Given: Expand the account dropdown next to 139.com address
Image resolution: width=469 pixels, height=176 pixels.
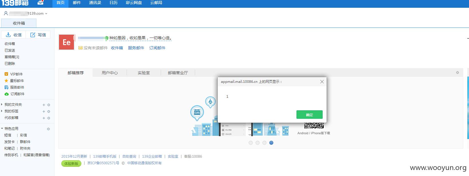Looking at the screenshot, I should click(x=46, y=14).
